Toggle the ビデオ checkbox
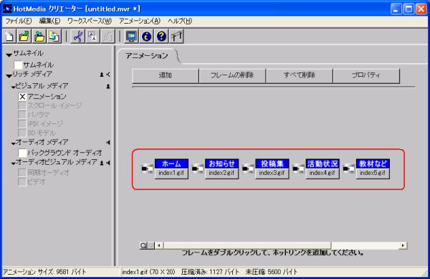 [x=22, y=181]
